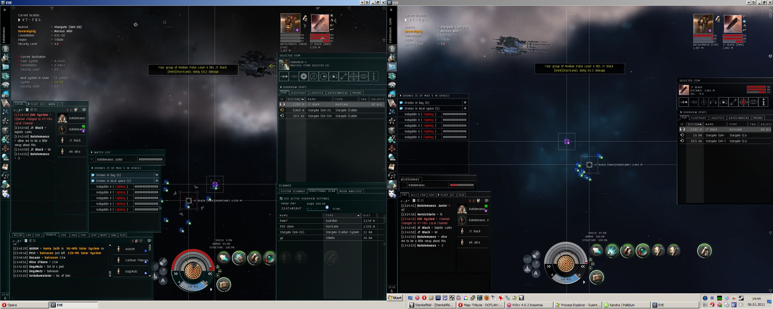Click Orbit icon in right client's Selected Item panel
The image size is (773, 309).
point(723,102)
